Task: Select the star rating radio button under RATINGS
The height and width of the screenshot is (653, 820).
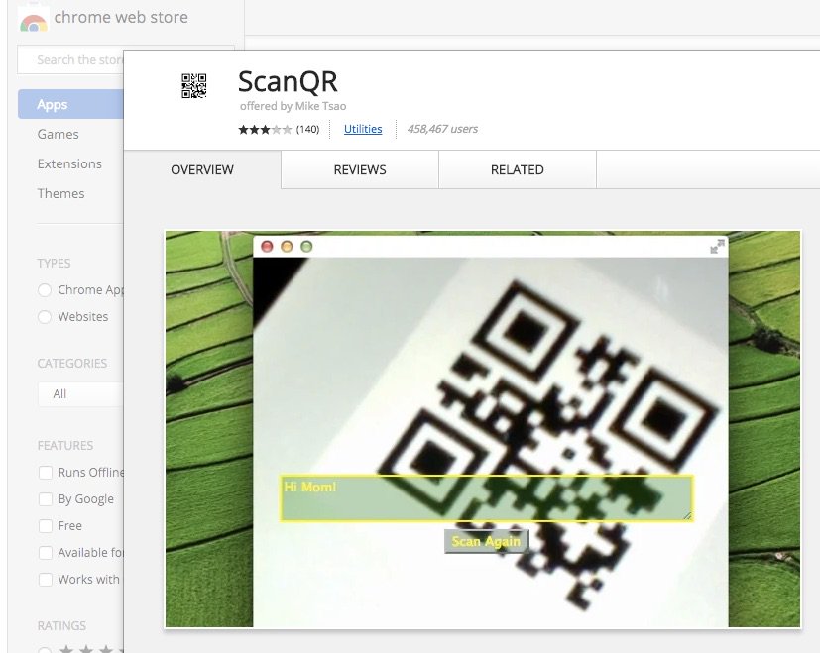Action: [x=45, y=650]
